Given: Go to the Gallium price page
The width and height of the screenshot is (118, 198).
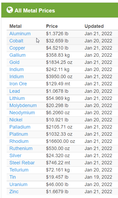Looking at the screenshot, I should (x=18, y=55).
